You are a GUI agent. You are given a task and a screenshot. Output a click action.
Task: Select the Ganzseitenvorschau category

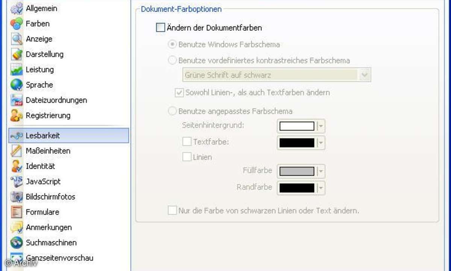point(59,258)
